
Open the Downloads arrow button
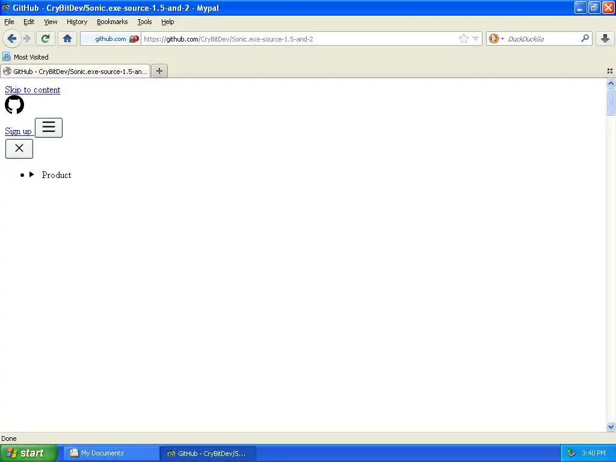(x=605, y=38)
